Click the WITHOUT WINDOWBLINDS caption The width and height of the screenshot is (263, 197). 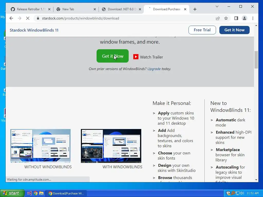(x=48, y=167)
